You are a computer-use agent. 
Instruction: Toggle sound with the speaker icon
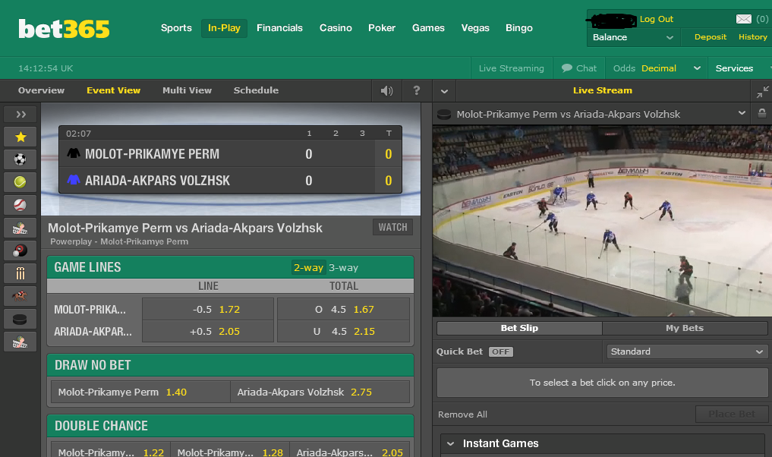[387, 90]
